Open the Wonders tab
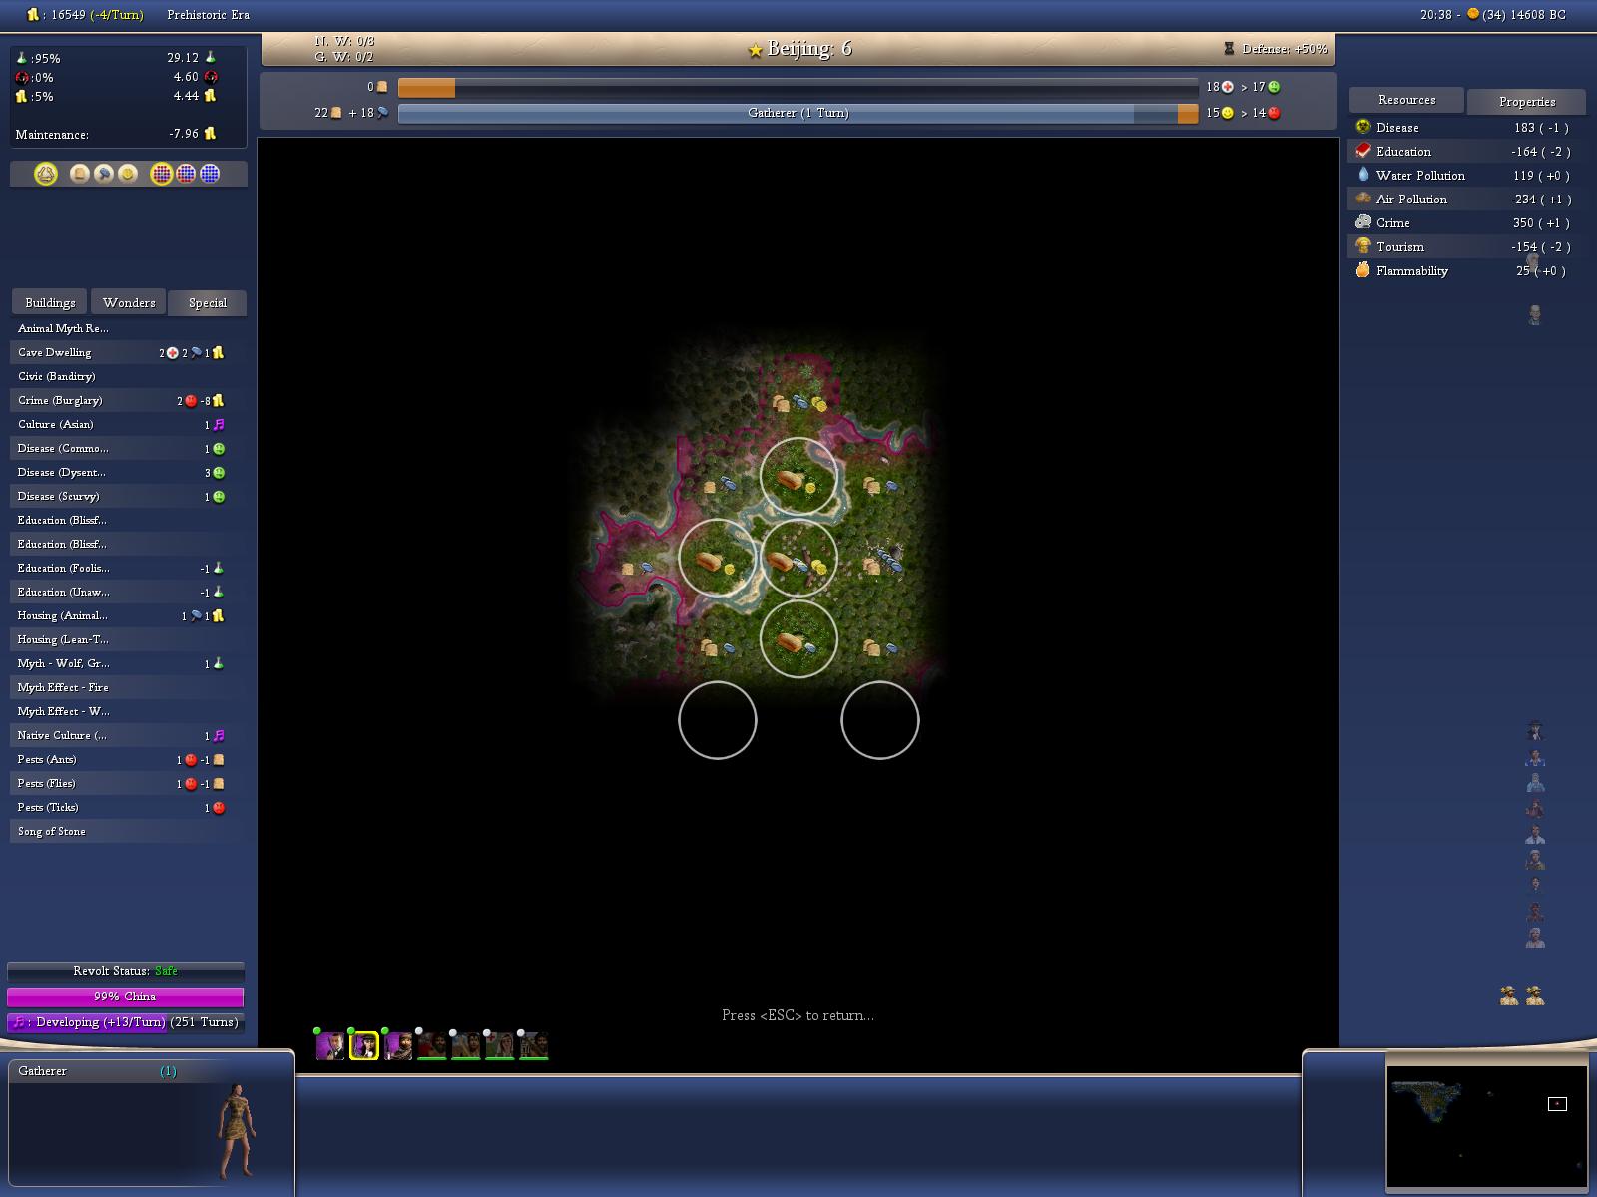1597x1197 pixels. click(129, 302)
